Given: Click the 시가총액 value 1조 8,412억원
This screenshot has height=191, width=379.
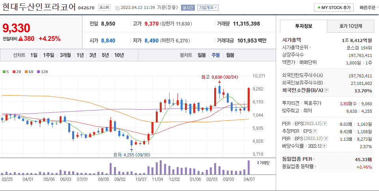Looking at the screenshot, I should (357, 40).
